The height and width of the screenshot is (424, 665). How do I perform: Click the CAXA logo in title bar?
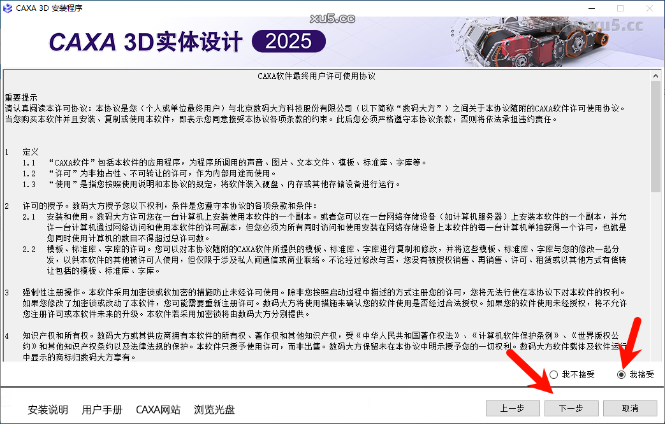(7, 8)
